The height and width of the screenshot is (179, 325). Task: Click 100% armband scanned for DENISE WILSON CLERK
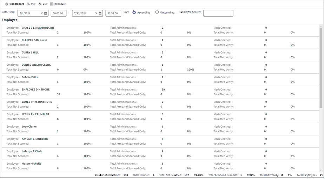pyautogui.click(x=191, y=70)
